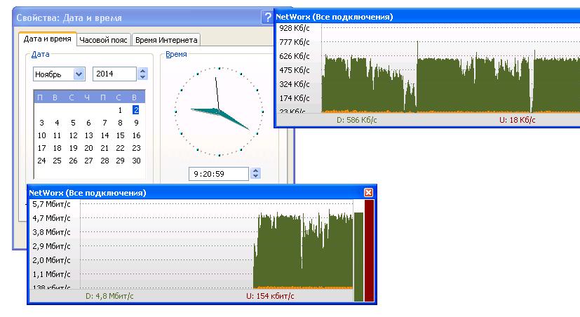Select day 15 in calendar

point(120,135)
